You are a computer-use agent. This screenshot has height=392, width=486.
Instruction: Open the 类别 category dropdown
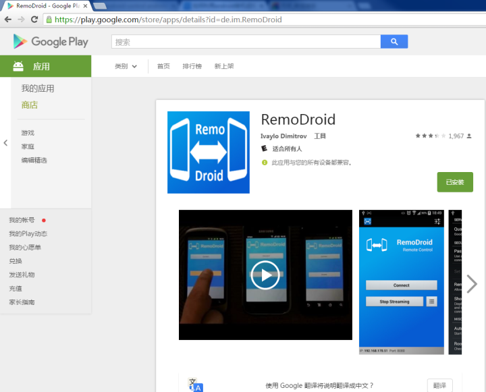pos(126,66)
